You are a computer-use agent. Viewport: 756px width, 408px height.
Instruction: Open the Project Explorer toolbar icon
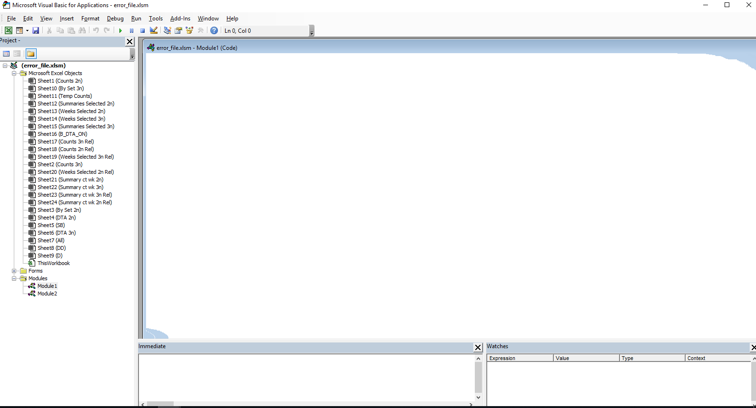tap(167, 30)
